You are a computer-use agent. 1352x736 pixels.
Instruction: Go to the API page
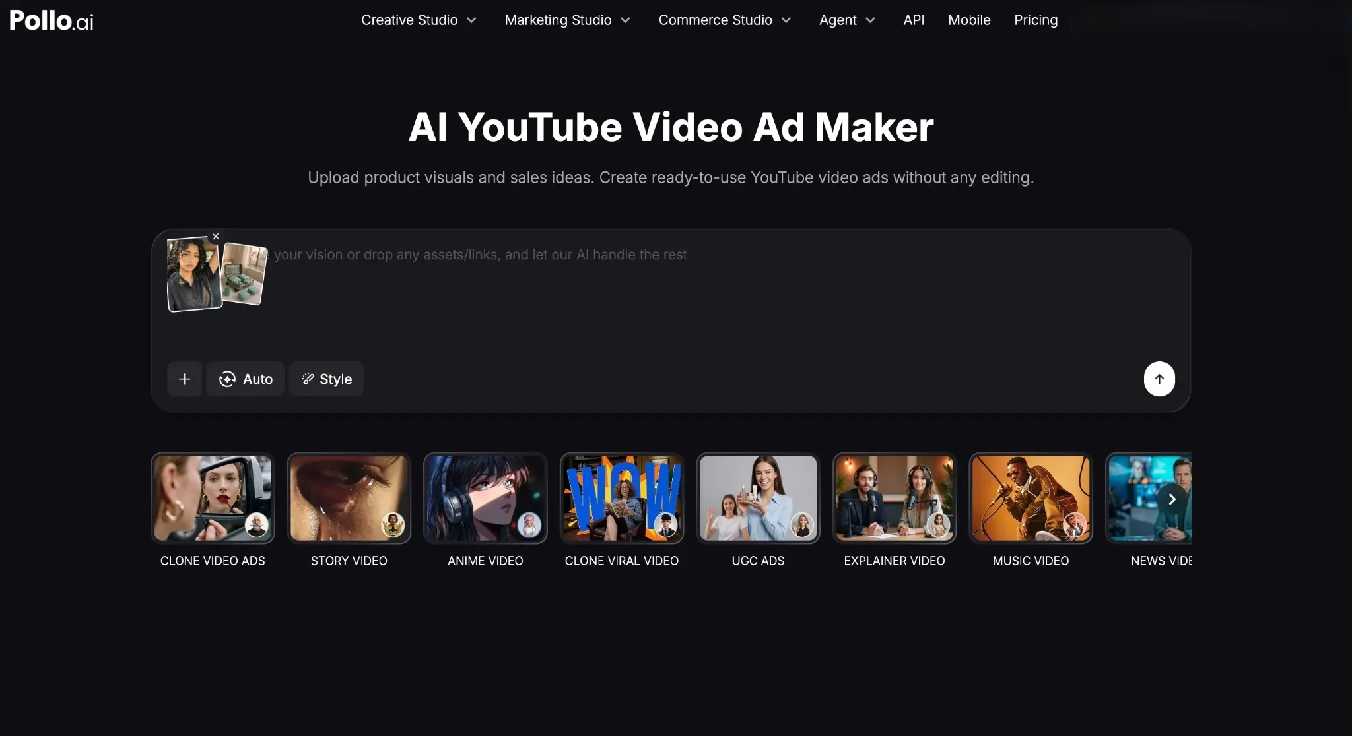tap(914, 20)
